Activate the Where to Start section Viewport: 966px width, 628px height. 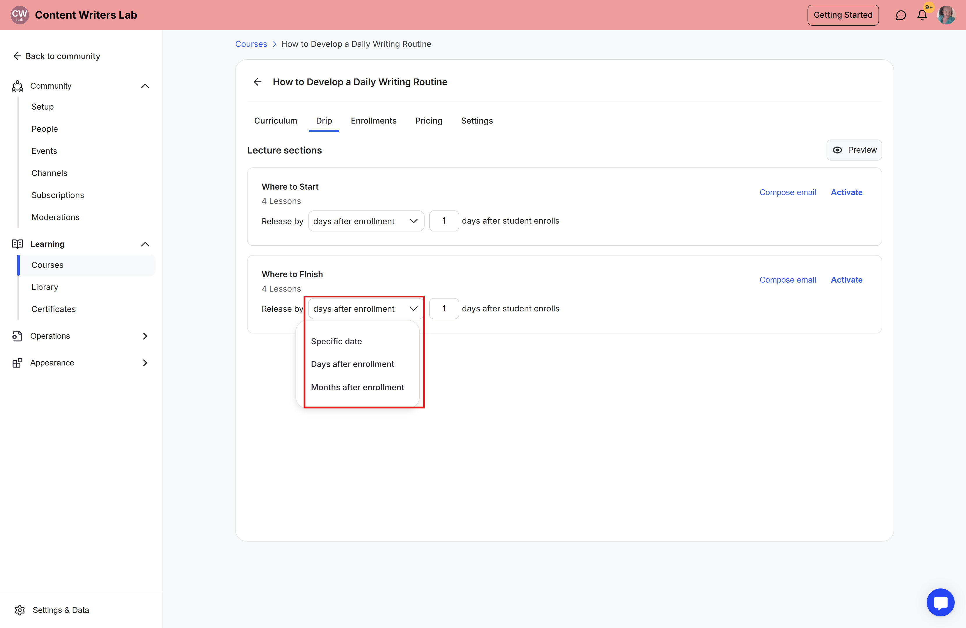tap(846, 192)
